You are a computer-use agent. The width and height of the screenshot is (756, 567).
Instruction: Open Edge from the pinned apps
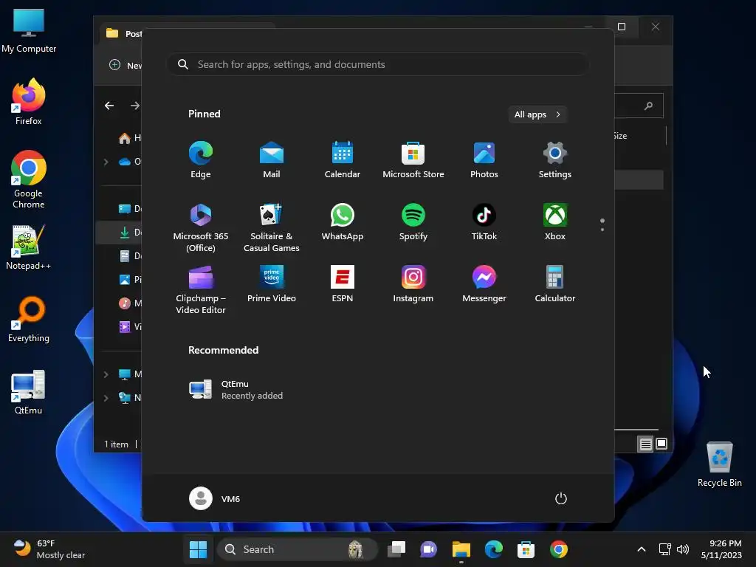[x=201, y=160]
